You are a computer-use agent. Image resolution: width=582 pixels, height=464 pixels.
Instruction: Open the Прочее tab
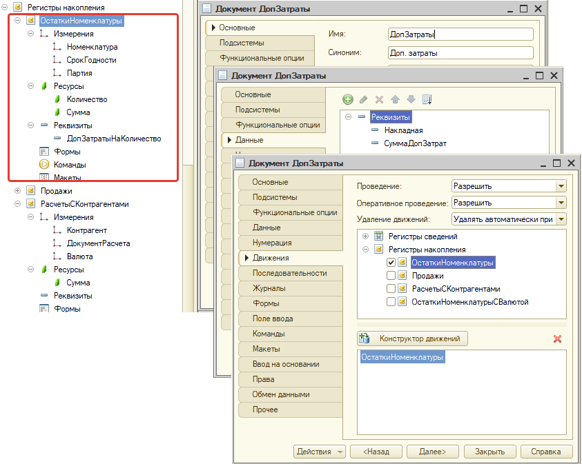click(290, 410)
